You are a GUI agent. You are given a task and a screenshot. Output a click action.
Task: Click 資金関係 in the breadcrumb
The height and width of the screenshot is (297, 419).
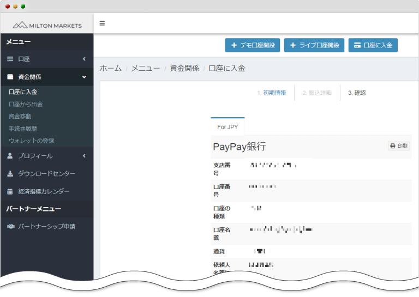coord(184,68)
